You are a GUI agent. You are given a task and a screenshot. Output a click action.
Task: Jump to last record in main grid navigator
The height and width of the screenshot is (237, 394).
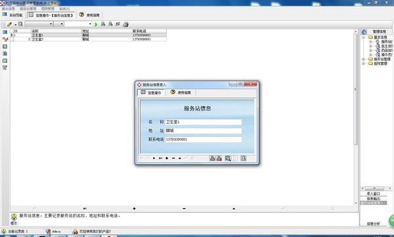click(85, 208)
